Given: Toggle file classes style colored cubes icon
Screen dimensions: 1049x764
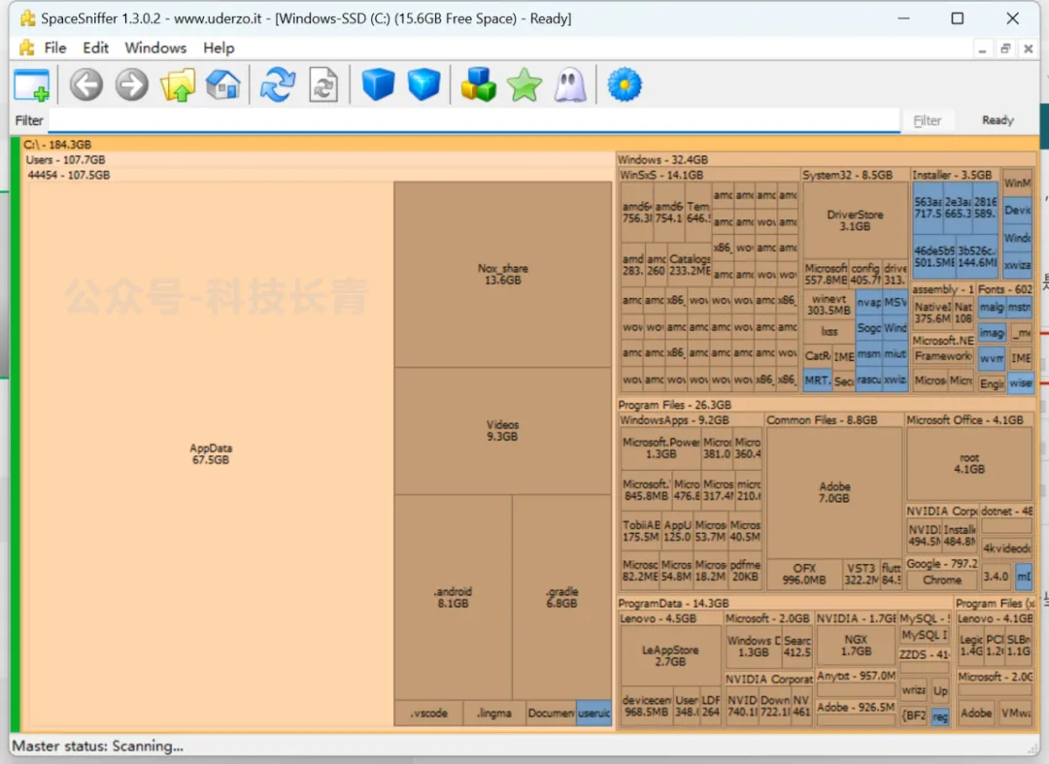Looking at the screenshot, I should 478,85.
